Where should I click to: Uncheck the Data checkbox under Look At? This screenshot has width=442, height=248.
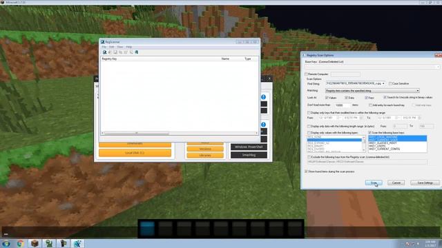(346, 98)
